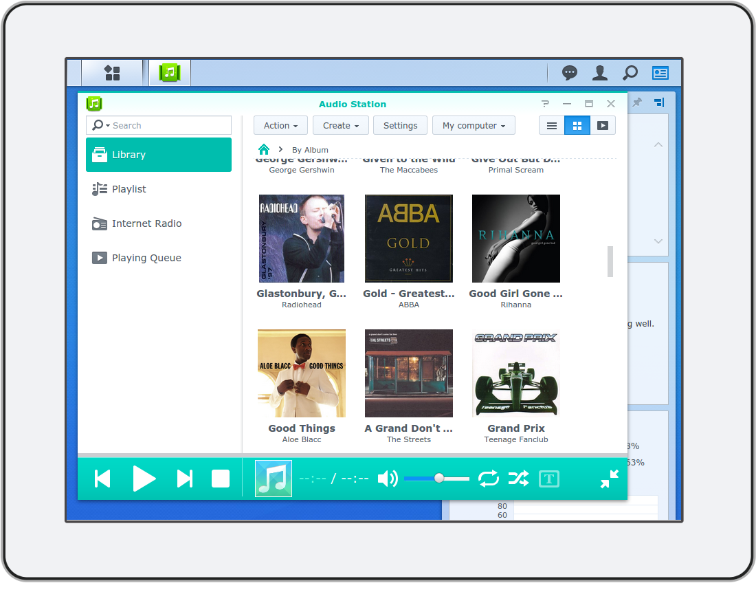This screenshot has height=592, width=756.
Task: Open the search filter dropdown arrow
Action: point(108,125)
